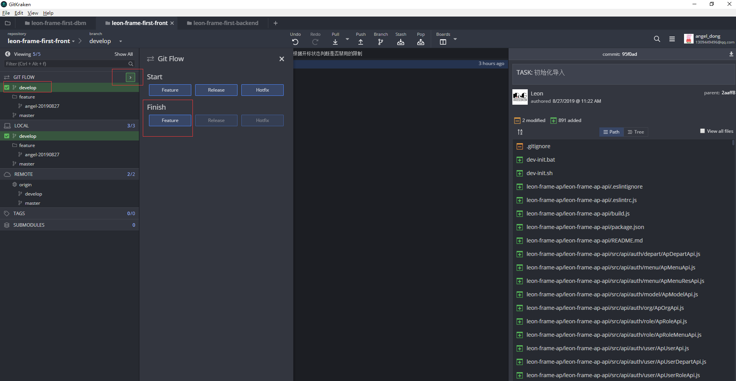Open the View menu

coord(33,13)
